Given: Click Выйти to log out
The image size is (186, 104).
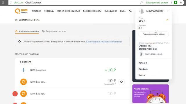Looking at the screenshot, I should [x=142, y=75].
